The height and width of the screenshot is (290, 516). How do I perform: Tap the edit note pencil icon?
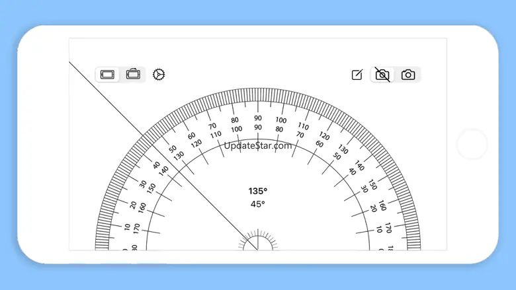(357, 75)
